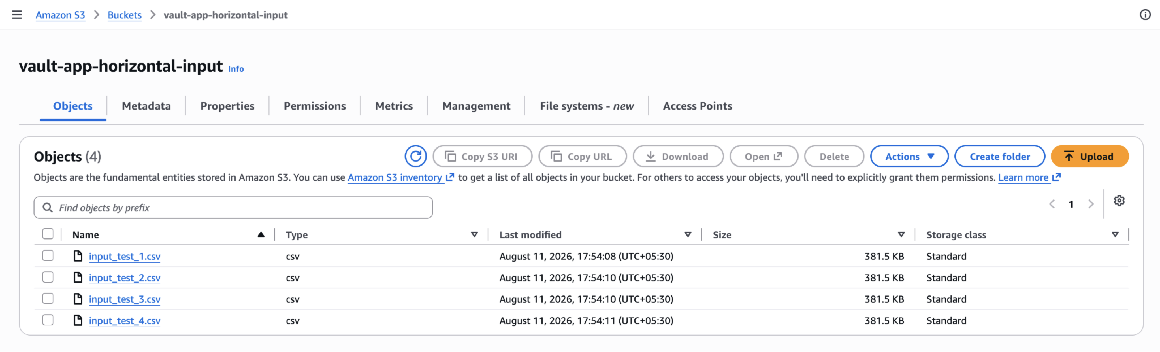Sort objects by Size column arrow
1160x352 pixels.
click(x=901, y=234)
